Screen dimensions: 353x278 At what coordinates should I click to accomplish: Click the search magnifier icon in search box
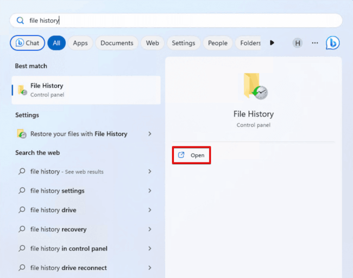tap(20, 21)
